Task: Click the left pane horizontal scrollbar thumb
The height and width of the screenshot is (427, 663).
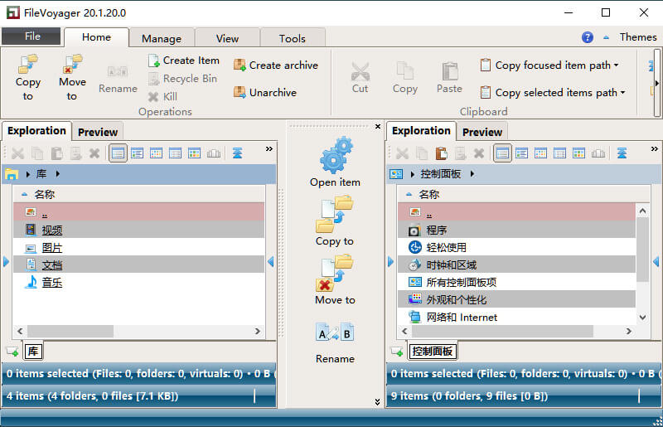Action: 70,331
